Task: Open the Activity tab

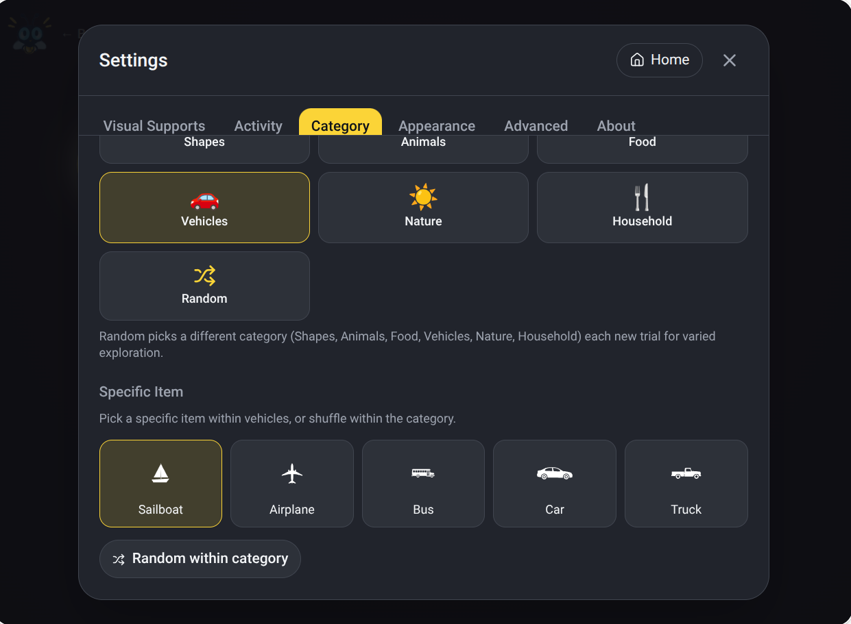Action: 259,126
